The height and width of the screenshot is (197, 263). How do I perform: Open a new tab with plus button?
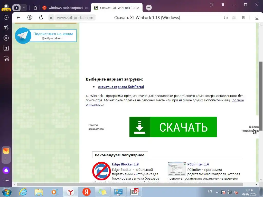point(149,7)
